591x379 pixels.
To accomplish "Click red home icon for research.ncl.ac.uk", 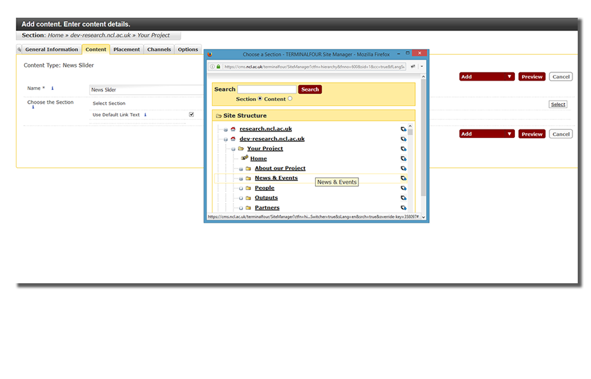I will pyautogui.click(x=233, y=129).
